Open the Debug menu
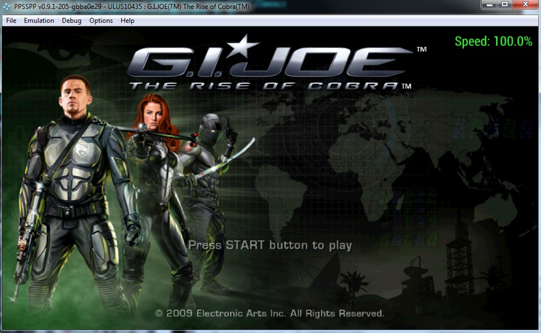Viewport: 541px width, 333px height. pos(71,21)
